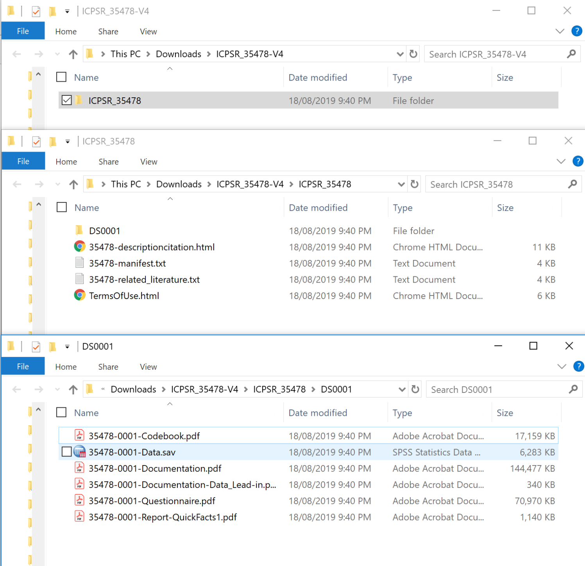585x566 pixels.
Task: Expand the ribbon in DS0001 window
Action: [562, 367]
